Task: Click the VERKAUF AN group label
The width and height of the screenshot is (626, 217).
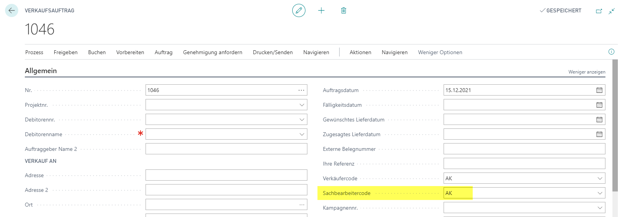Action: click(41, 161)
